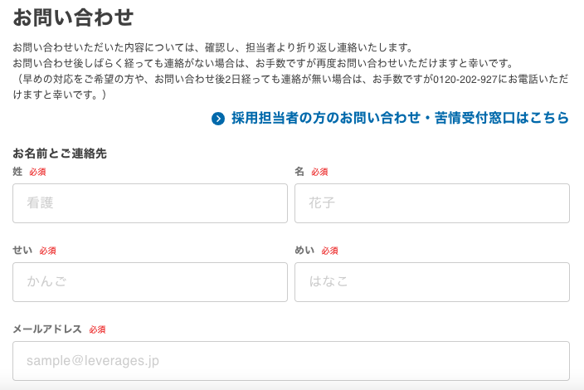Click the 必須 badge next to めい

330,251
